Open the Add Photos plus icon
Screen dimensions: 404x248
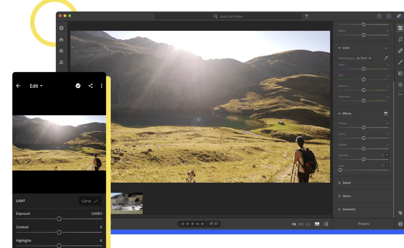(x=61, y=28)
